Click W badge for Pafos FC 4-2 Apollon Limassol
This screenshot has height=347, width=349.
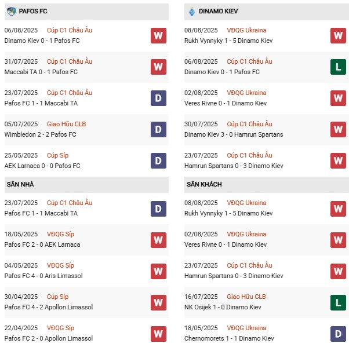(x=158, y=302)
